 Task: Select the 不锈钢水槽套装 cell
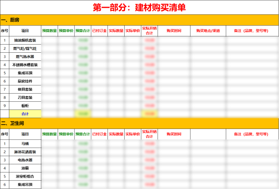click(x=25, y=65)
